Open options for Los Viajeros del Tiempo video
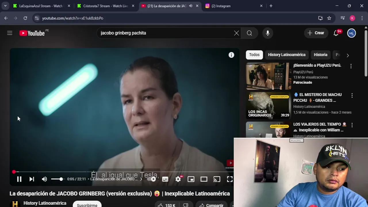Image resolution: width=368 pixels, height=207 pixels. click(352, 125)
